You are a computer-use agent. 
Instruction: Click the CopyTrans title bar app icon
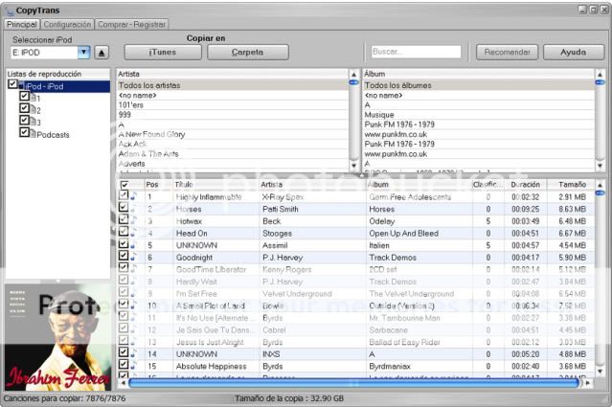[x=10, y=11]
